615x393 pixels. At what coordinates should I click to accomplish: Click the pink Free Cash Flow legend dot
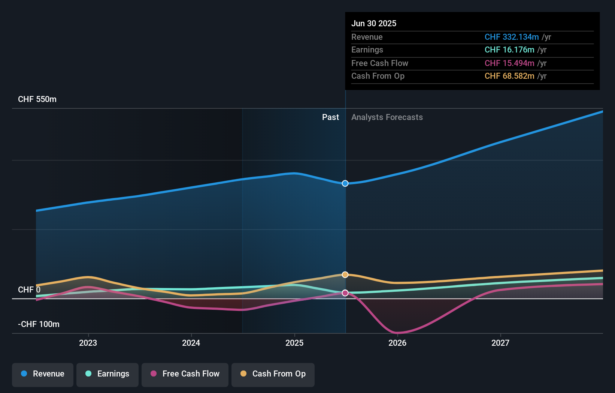[154, 374]
